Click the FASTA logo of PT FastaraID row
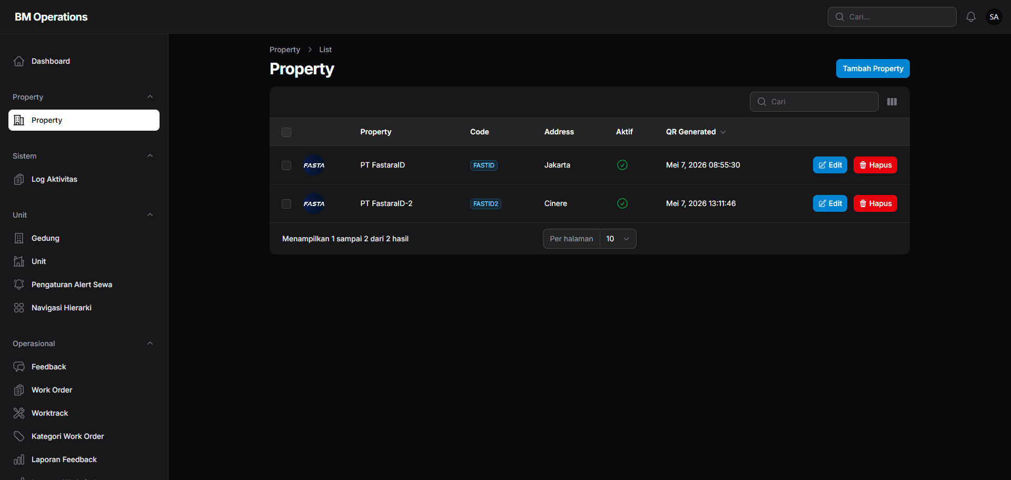The height and width of the screenshot is (480, 1011). pyautogui.click(x=314, y=165)
